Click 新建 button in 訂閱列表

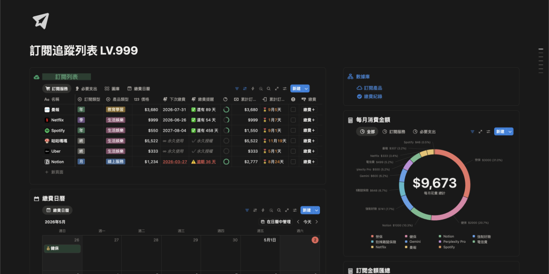coord(296,89)
